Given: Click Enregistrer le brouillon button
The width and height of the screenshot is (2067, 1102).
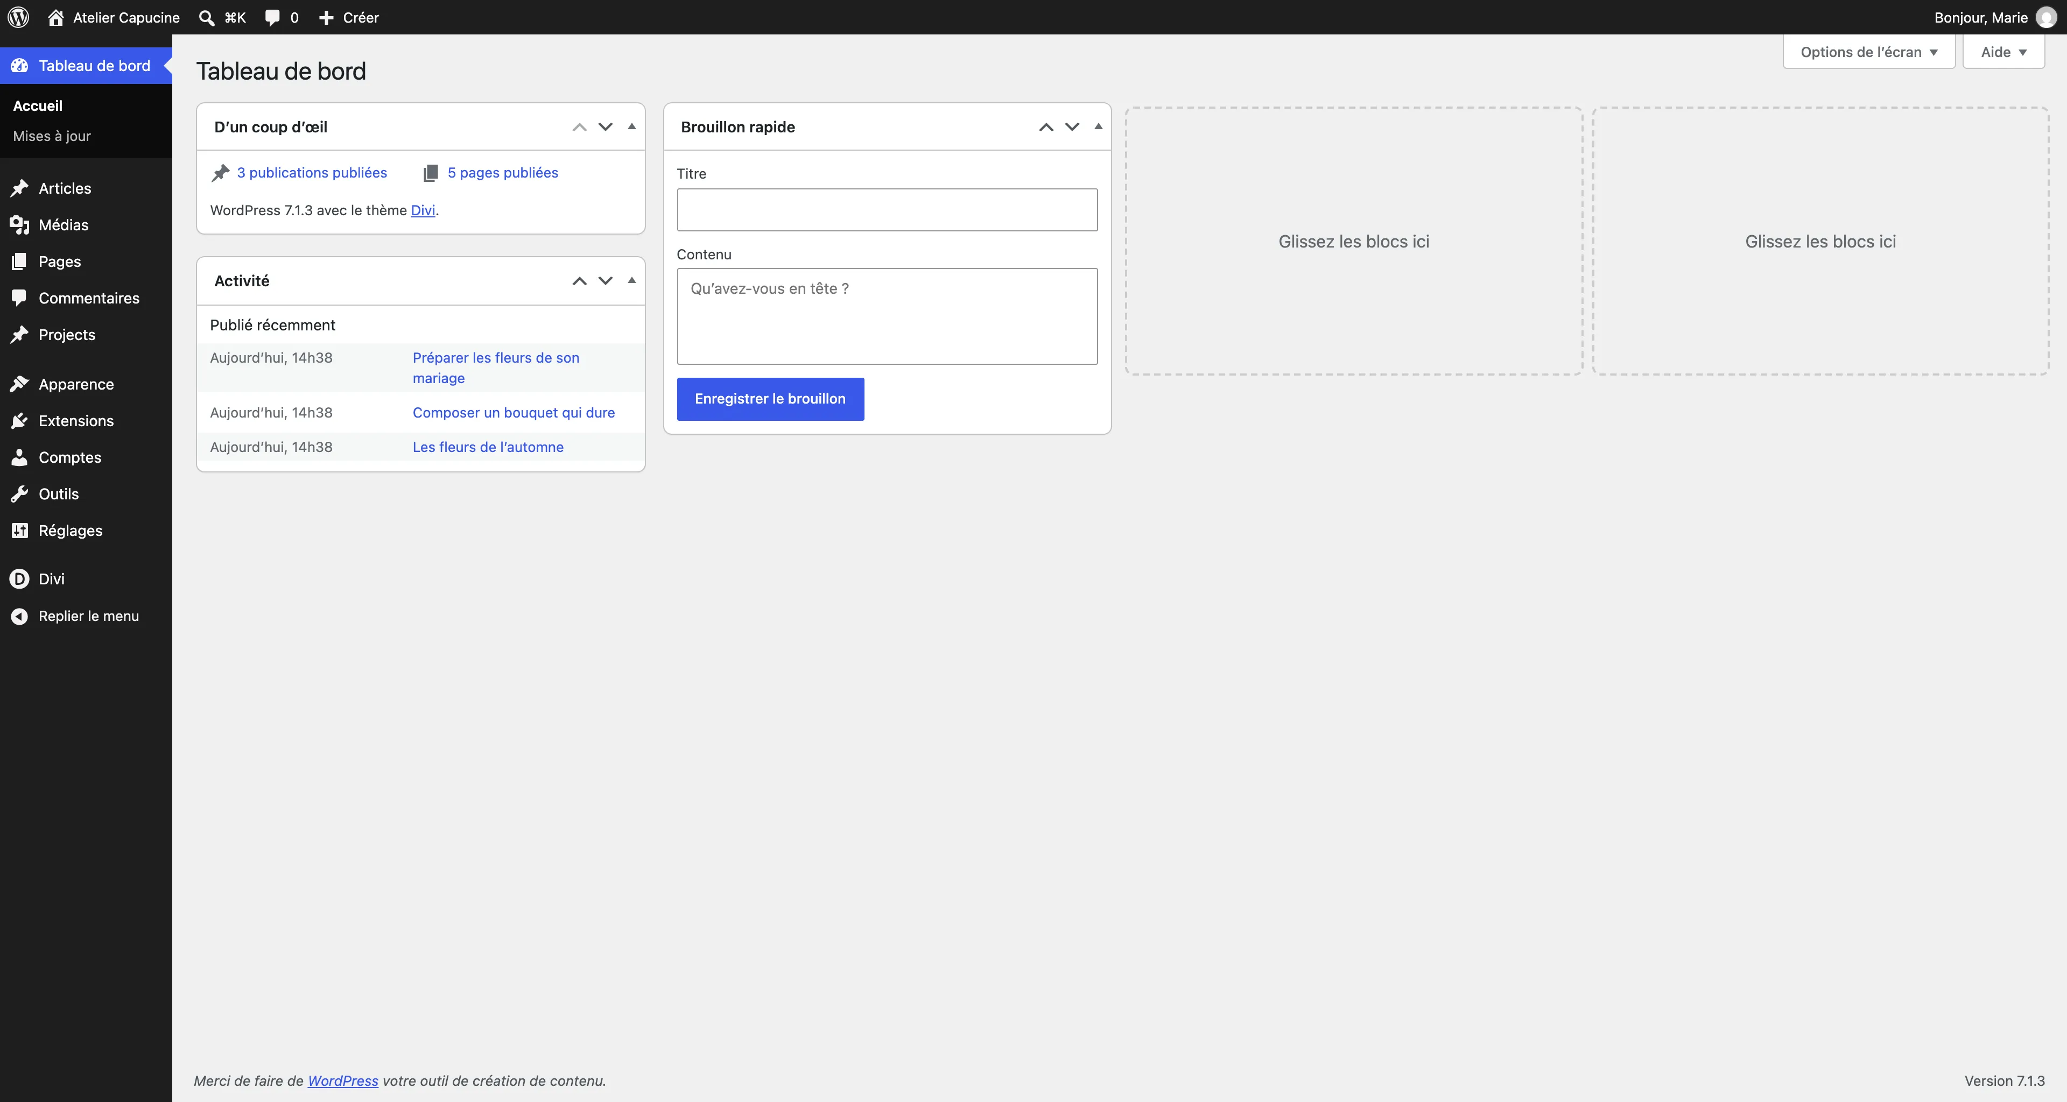Looking at the screenshot, I should point(770,399).
